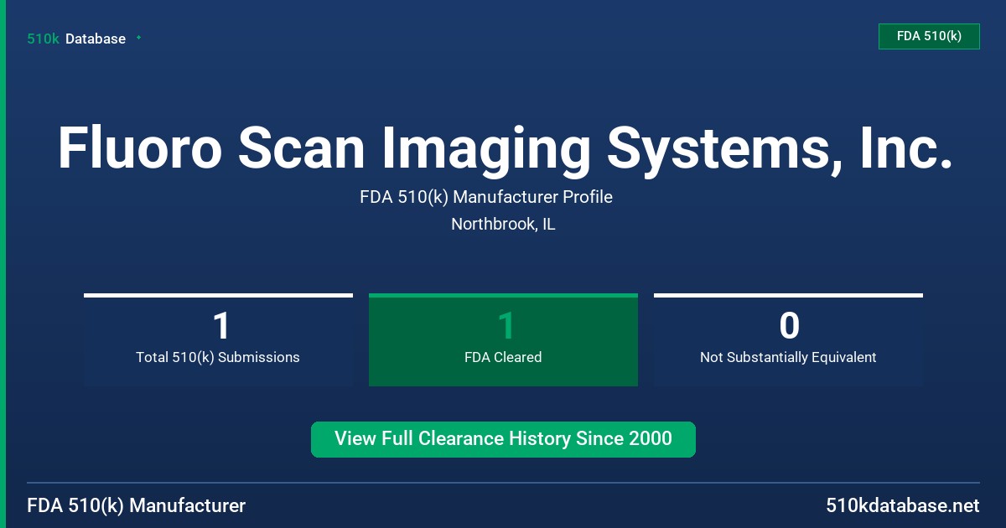Click the green dot beside Database logo

coord(138,38)
